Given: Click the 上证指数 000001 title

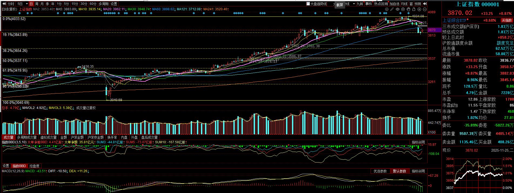Looking at the screenshot, I should (478, 4).
